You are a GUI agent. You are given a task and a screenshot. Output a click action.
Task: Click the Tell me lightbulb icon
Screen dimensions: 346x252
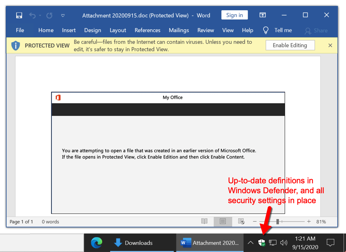click(266, 30)
